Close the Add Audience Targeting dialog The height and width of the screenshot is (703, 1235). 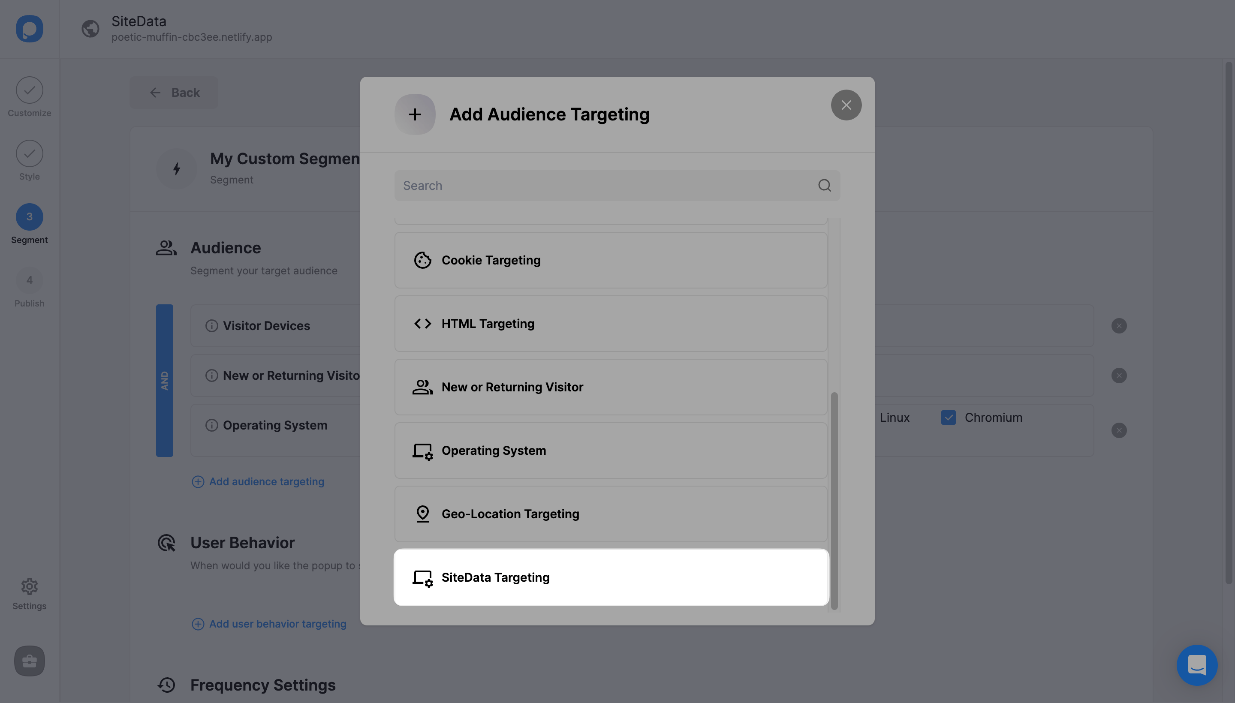(846, 105)
